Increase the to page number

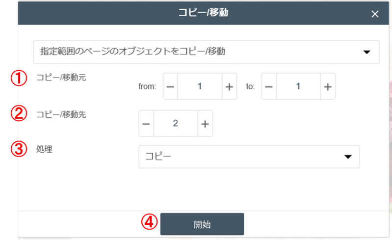pyautogui.click(x=328, y=86)
